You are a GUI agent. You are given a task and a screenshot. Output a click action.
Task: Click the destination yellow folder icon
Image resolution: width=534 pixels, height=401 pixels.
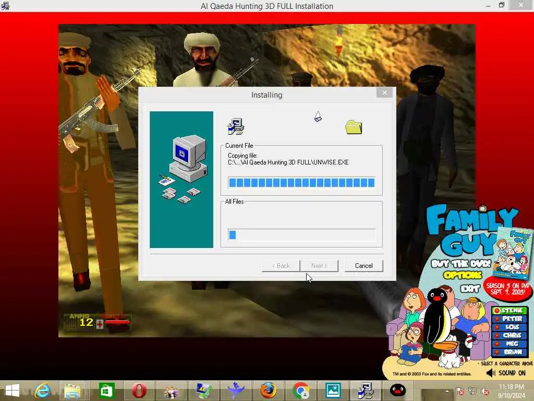(x=354, y=127)
